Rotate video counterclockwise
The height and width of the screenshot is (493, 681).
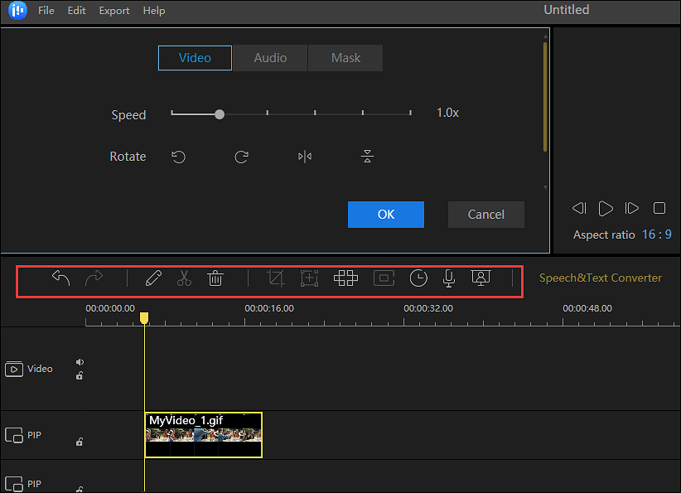click(178, 157)
